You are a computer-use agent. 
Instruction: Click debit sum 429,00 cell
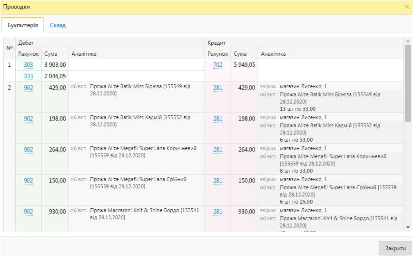[55, 97]
